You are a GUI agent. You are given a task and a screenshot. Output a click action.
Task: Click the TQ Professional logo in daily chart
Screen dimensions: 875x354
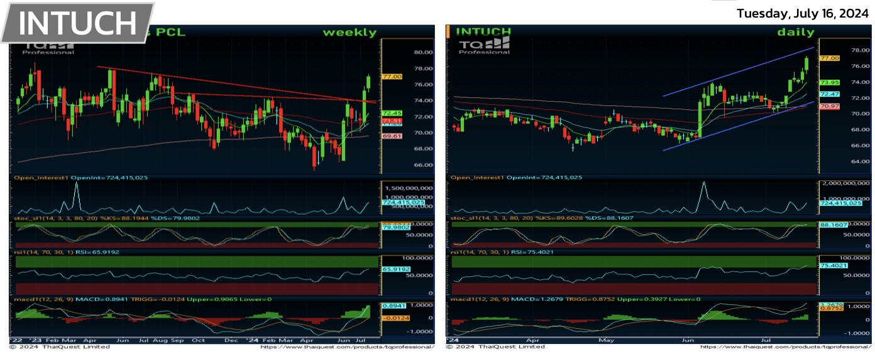click(x=484, y=46)
